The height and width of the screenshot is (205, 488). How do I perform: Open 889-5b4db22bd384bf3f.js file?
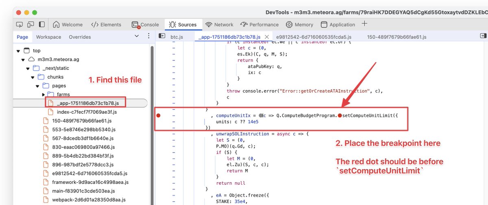tap(83, 156)
